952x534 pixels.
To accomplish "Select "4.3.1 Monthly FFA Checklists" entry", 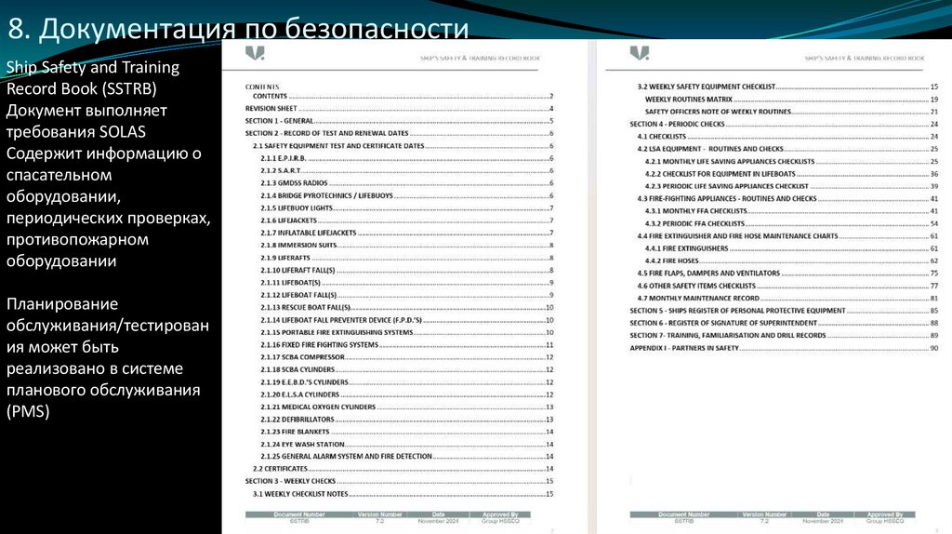I will tap(791, 211).
